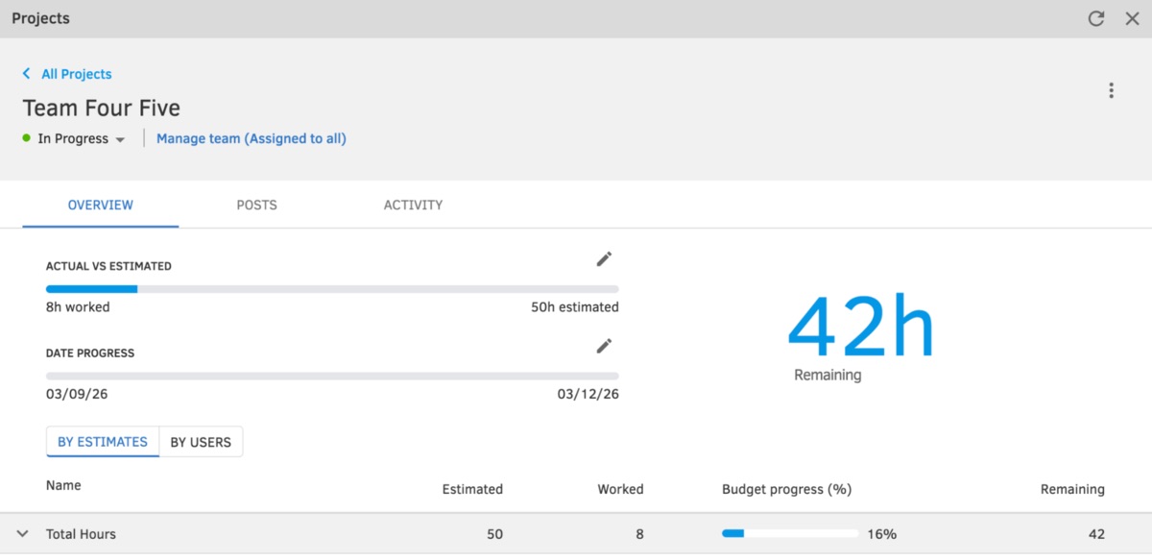
Task: Click the refresh icon in the Projects header
Action: tap(1095, 17)
